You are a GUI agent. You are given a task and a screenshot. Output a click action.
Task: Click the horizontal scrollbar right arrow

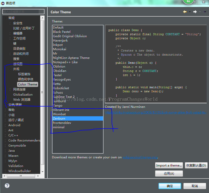(x=38, y=176)
